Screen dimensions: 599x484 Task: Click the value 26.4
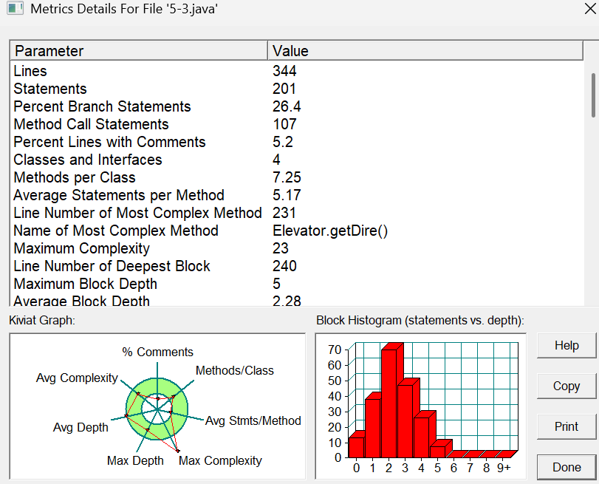(x=287, y=106)
